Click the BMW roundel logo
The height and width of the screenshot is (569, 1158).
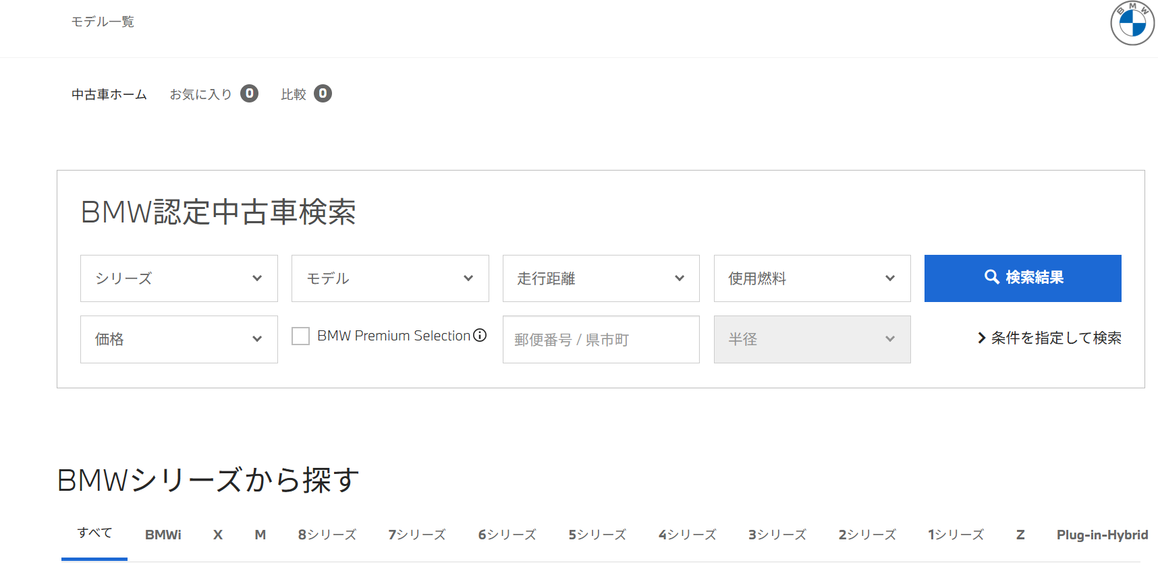click(1132, 23)
